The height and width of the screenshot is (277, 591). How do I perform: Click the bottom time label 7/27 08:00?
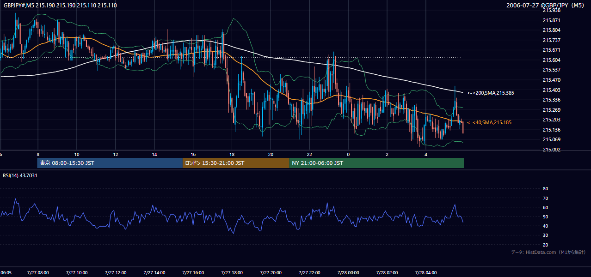tap(37, 273)
